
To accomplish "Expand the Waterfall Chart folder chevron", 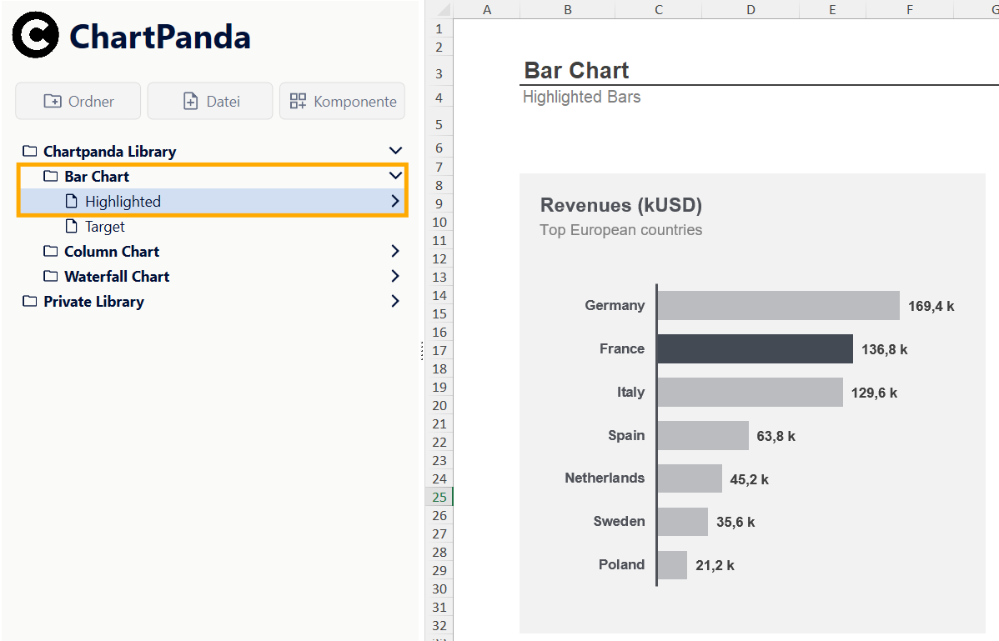I will click(394, 276).
